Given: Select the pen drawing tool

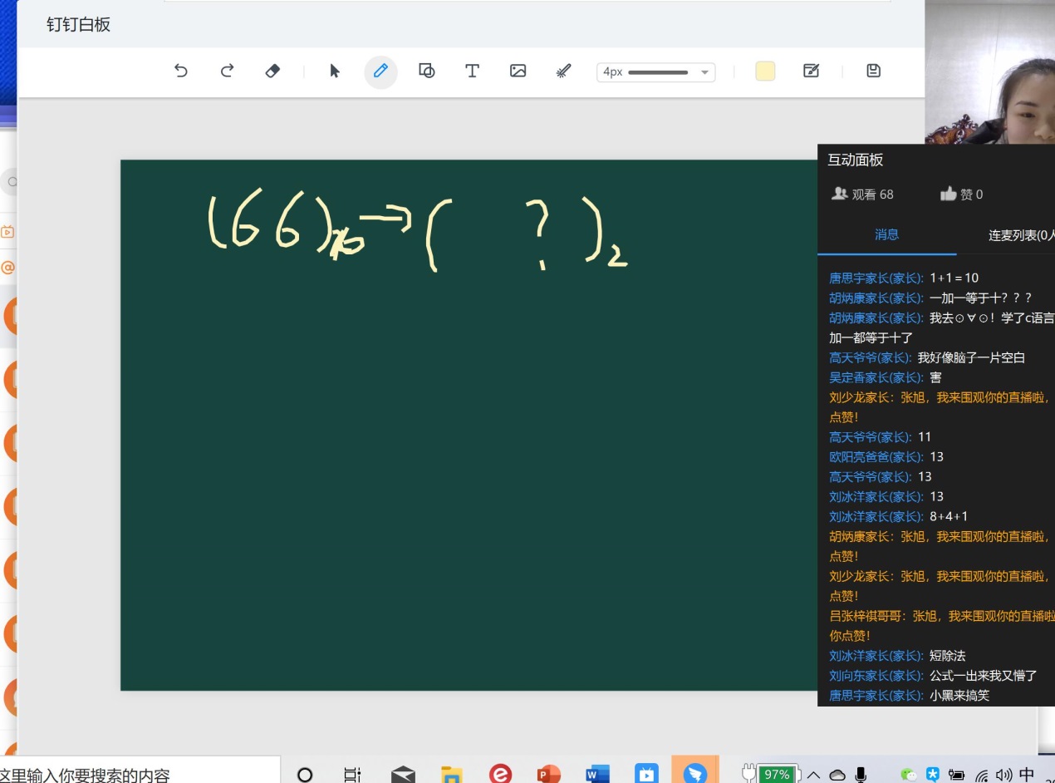Looking at the screenshot, I should coord(380,71).
